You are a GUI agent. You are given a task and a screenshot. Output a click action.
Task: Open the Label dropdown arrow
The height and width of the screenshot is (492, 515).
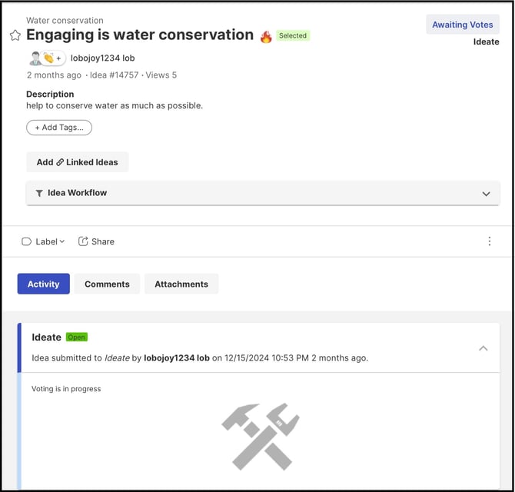pos(62,241)
